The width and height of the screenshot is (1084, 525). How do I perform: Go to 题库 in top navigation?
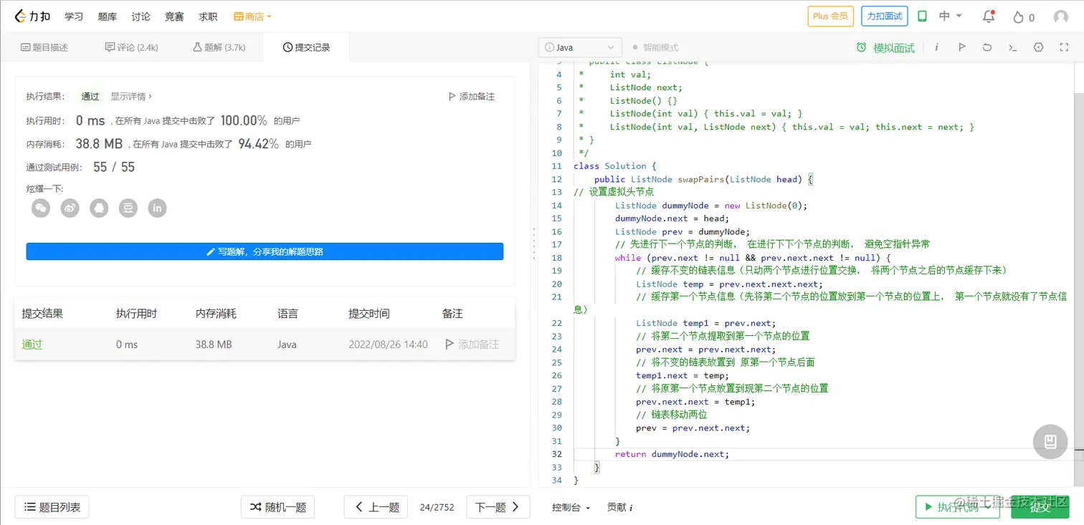click(108, 16)
